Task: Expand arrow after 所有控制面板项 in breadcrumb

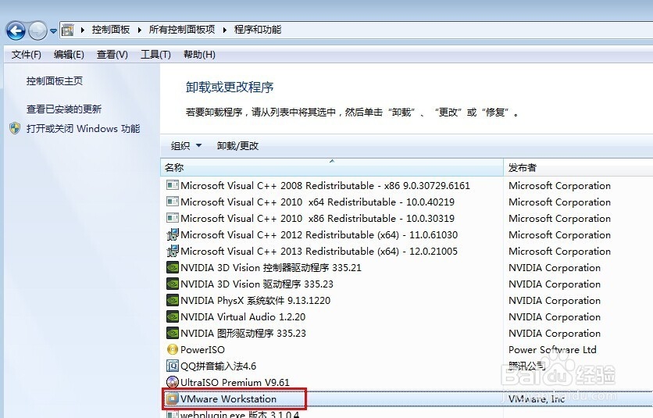Action: [224, 30]
